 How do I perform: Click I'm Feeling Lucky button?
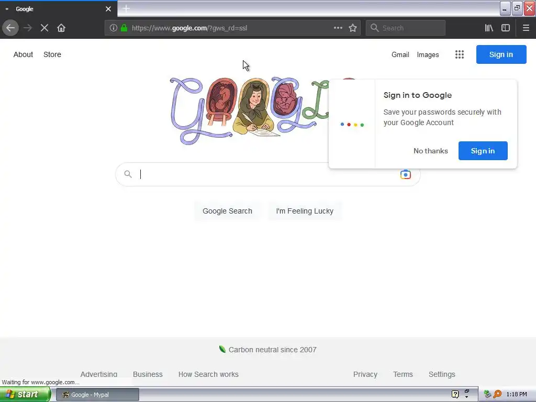click(305, 211)
